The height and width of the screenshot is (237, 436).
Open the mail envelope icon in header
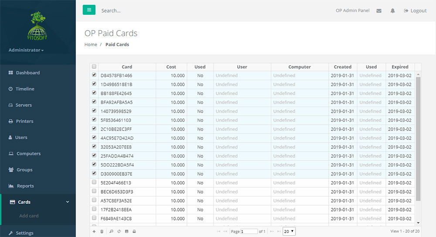click(379, 11)
